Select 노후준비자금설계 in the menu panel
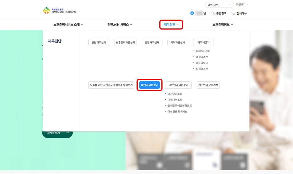Screen dimensions: 293x174 point(125,43)
